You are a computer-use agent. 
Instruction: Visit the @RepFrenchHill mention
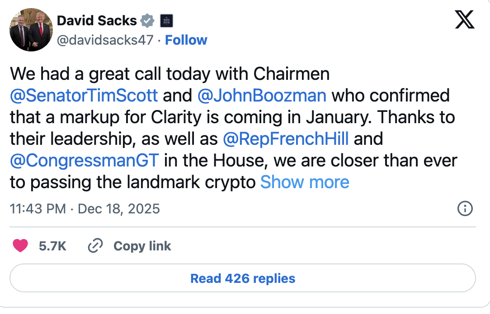(286, 139)
